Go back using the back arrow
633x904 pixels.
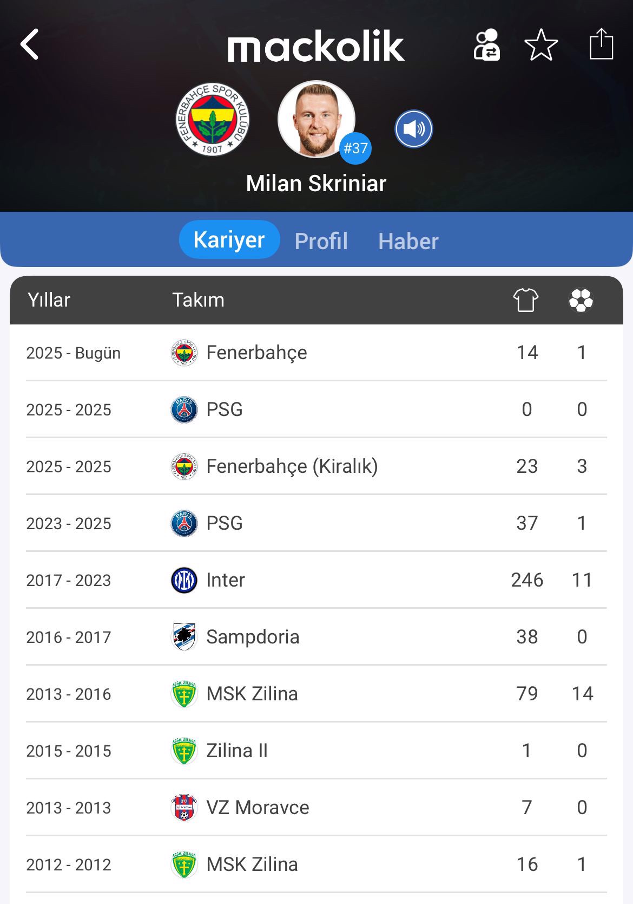coord(30,44)
